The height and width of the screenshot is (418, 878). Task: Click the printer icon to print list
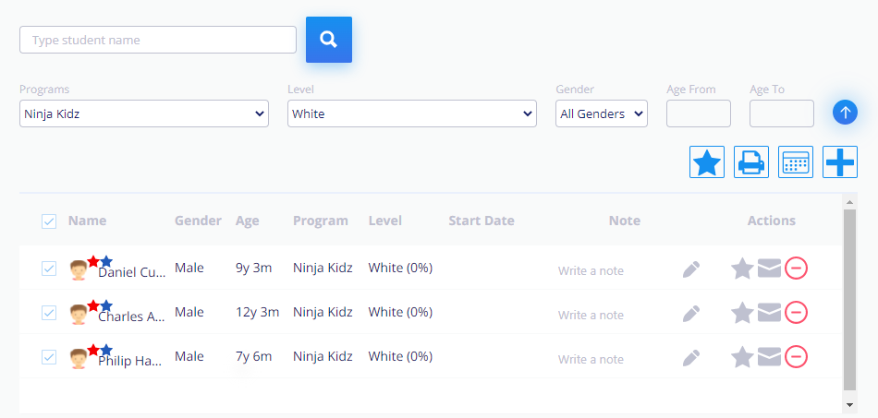click(751, 162)
